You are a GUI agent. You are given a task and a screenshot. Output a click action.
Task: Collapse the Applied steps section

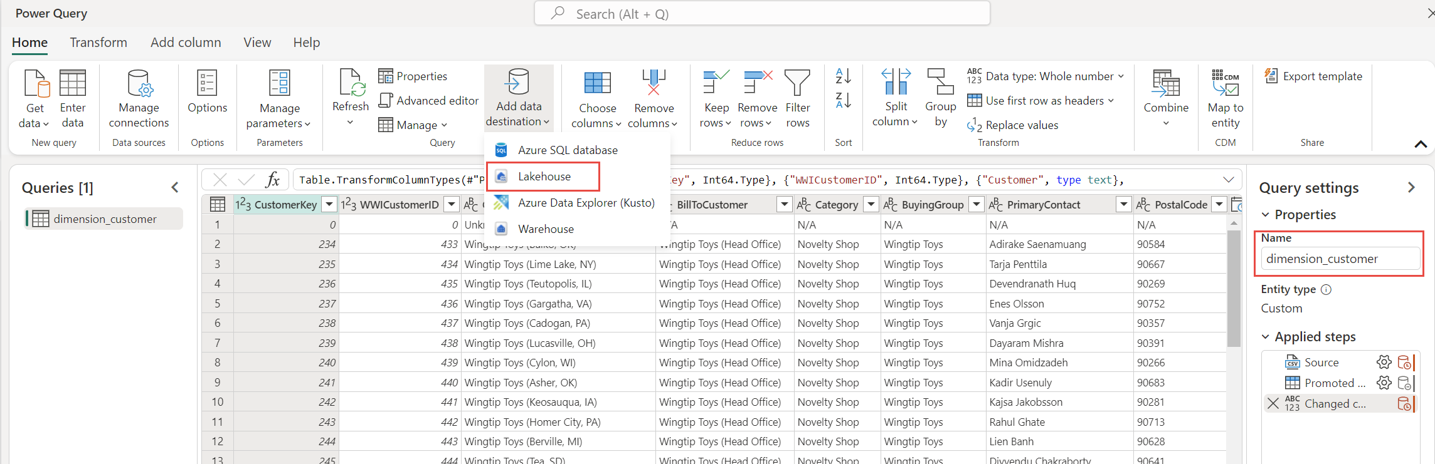(x=1266, y=337)
